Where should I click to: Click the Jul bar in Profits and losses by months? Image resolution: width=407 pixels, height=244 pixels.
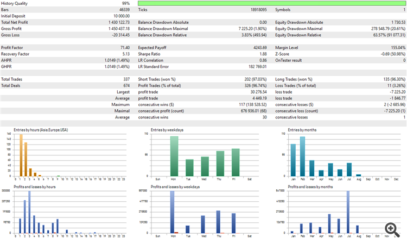(348, 212)
